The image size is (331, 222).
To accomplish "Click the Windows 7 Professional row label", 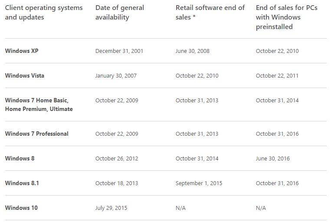I will pyautogui.click(x=36, y=134).
